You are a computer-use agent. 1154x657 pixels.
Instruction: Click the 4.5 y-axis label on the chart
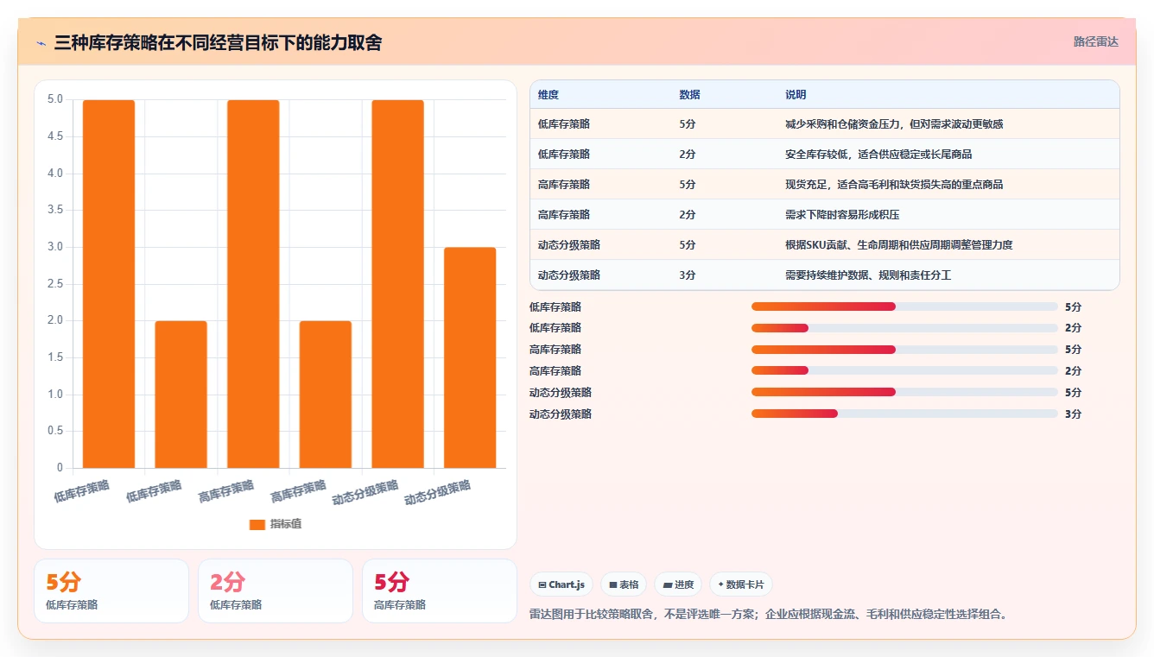[x=55, y=136]
